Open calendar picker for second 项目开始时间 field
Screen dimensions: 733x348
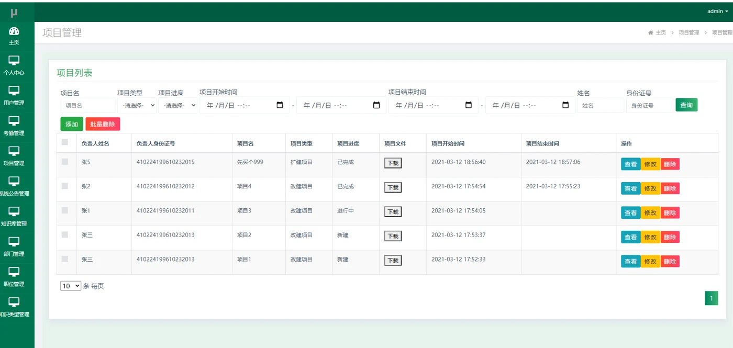(376, 105)
